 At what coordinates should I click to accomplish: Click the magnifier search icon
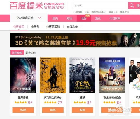[x=132, y=6]
